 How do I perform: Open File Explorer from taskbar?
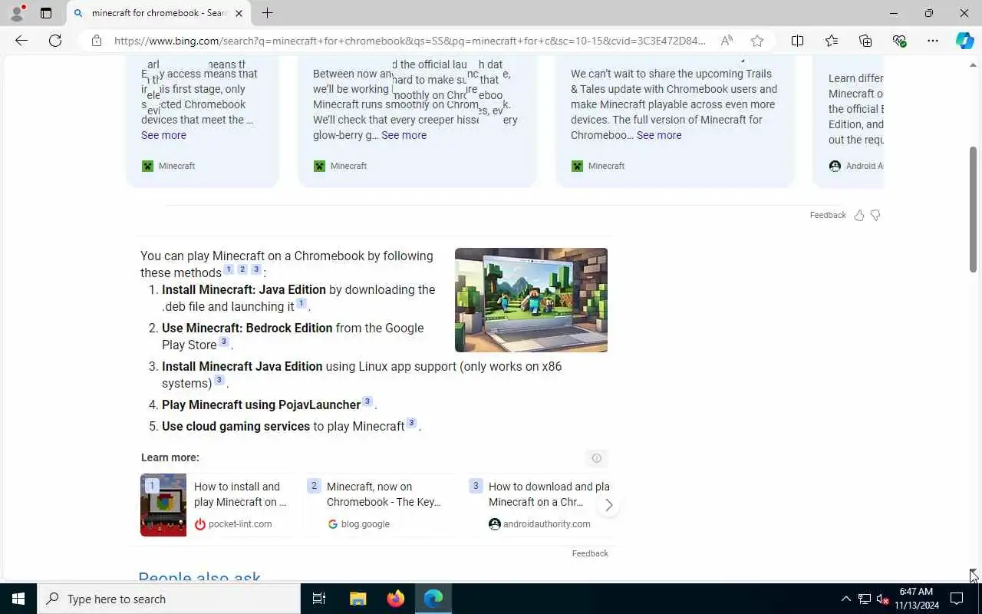[358, 599]
